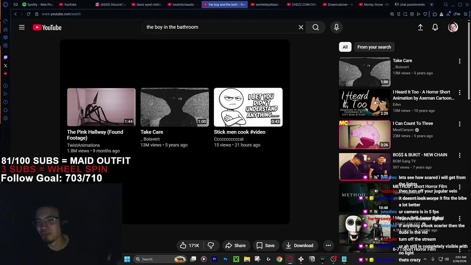
Task: Reload the page
Action: click(29, 14)
